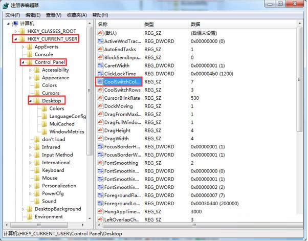Select the Input Method key
This screenshot has width=308, height=241.
57,155
